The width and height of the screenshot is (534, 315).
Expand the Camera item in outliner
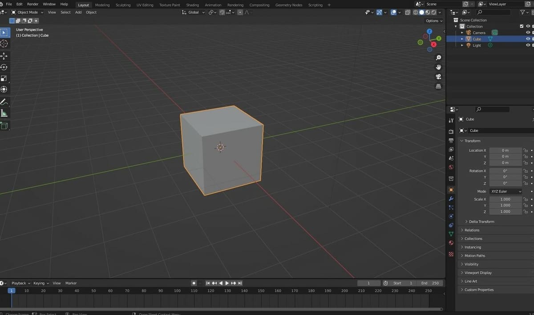462,32
